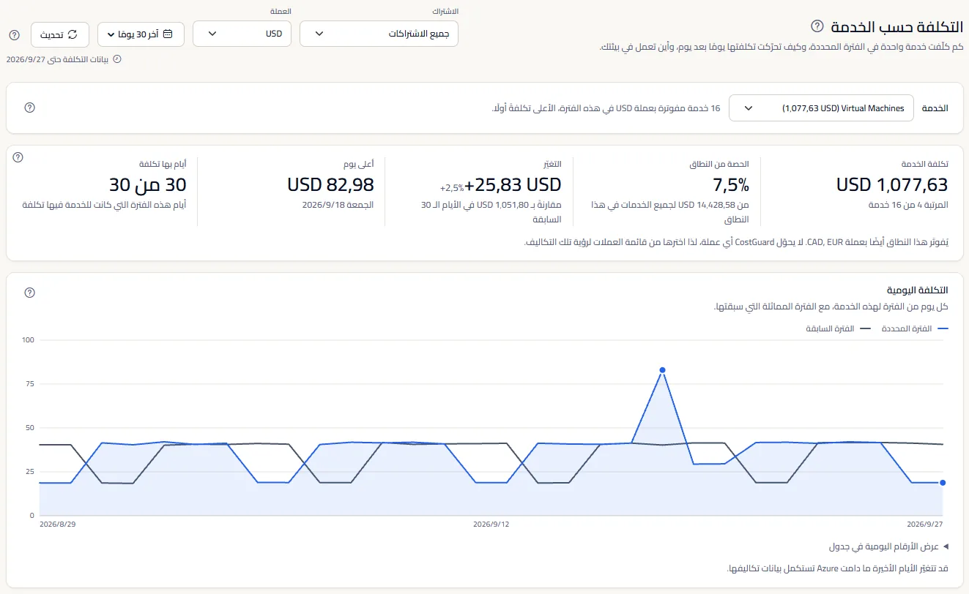This screenshot has height=594, width=969.
Task: Click the change value +25,83 USD
Action: [x=513, y=184]
